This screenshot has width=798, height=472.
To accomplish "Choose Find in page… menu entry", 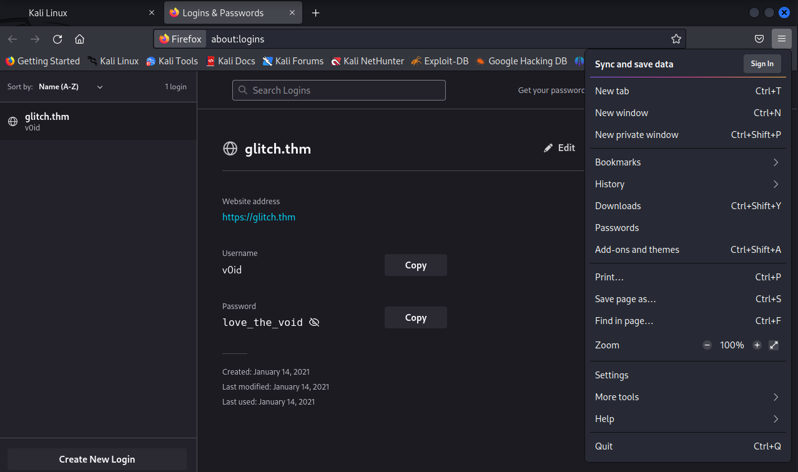I will pyautogui.click(x=688, y=321).
